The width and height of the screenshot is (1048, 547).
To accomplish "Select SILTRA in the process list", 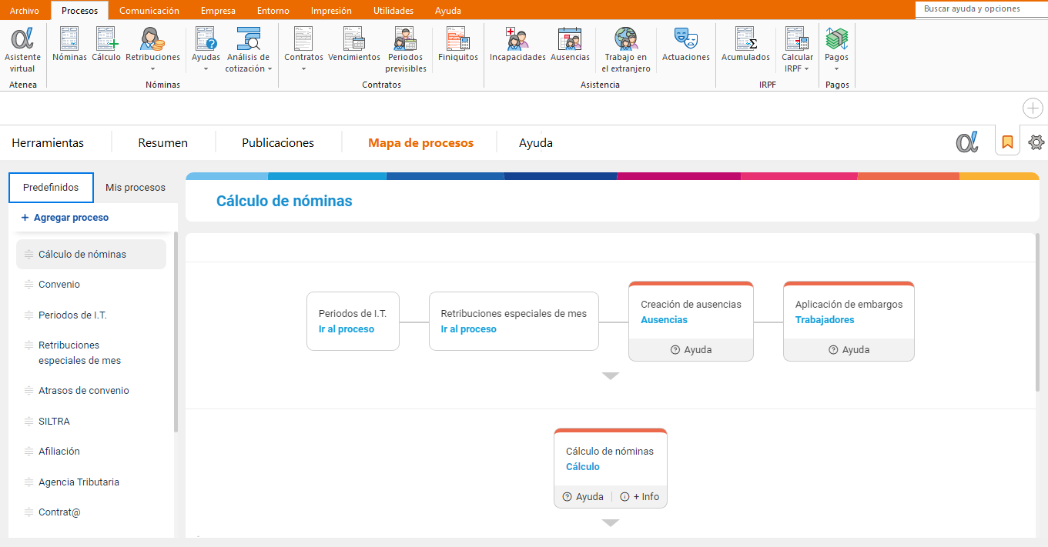I will point(55,422).
